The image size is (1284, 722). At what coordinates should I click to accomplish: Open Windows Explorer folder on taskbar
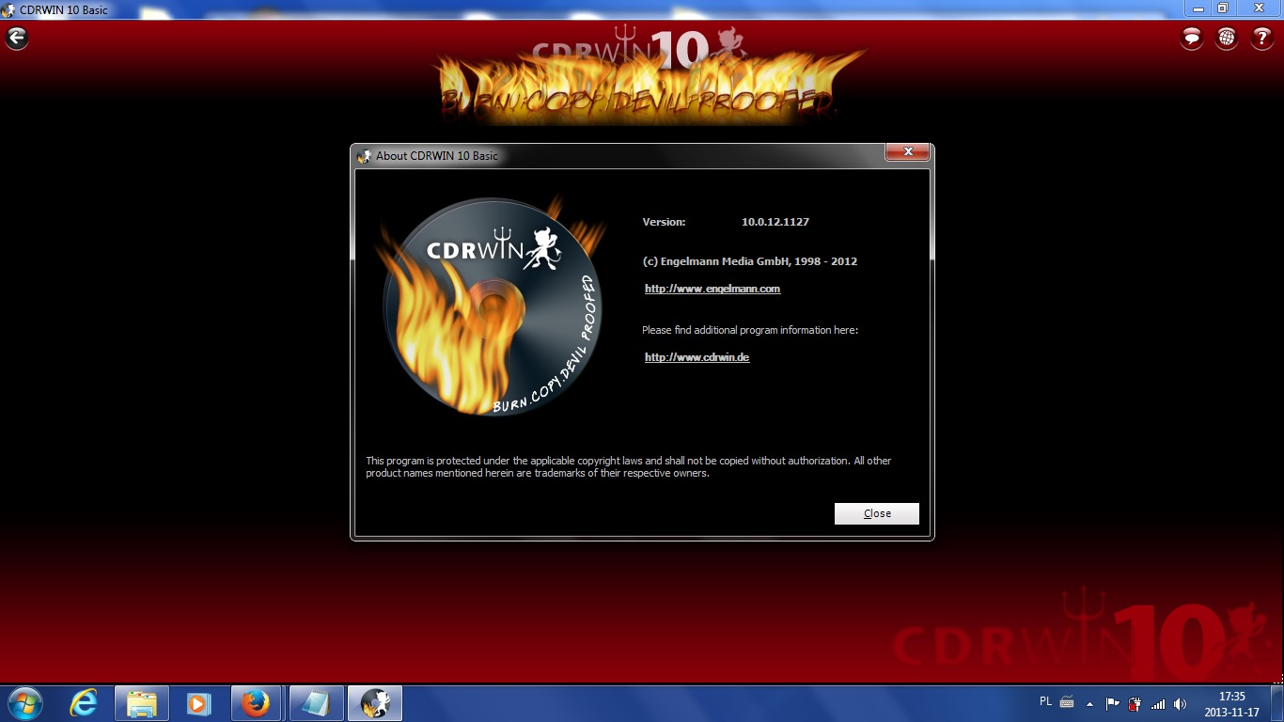(x=142, y=703)
